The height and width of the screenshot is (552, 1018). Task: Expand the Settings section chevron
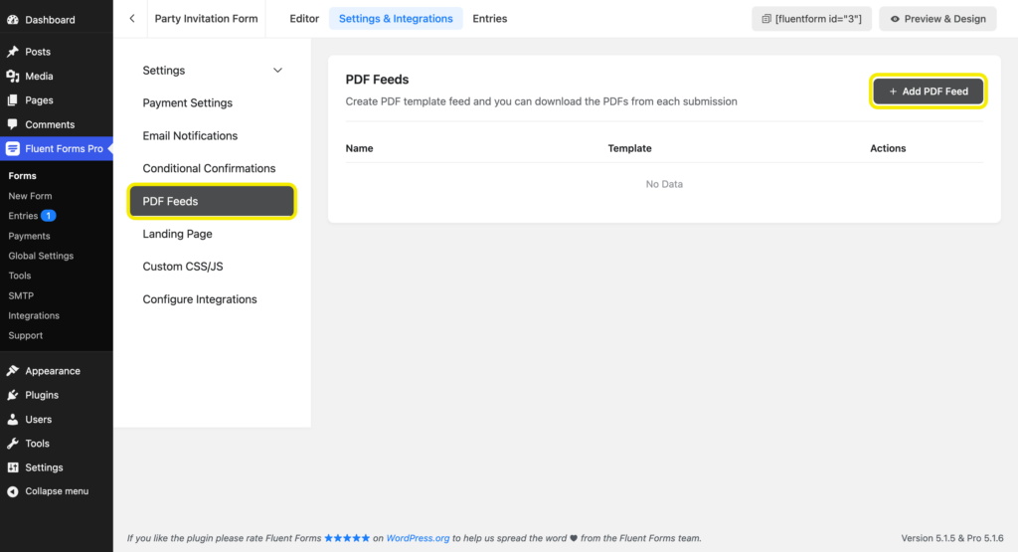pyautogui.click(x=278, y=71)
